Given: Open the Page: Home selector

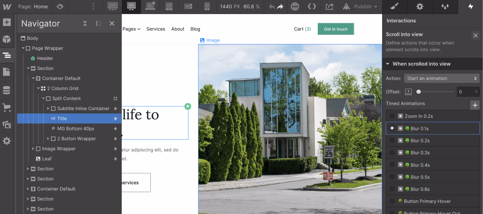Looking at the screenshot, I should pyautogui.click(x=33, y=6).
